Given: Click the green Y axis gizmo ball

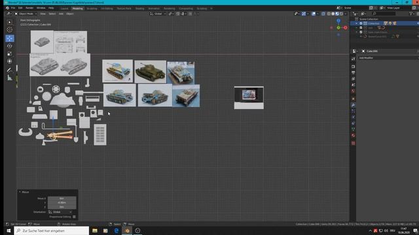Looking at the screenshot, I should (x=338, y=27).
